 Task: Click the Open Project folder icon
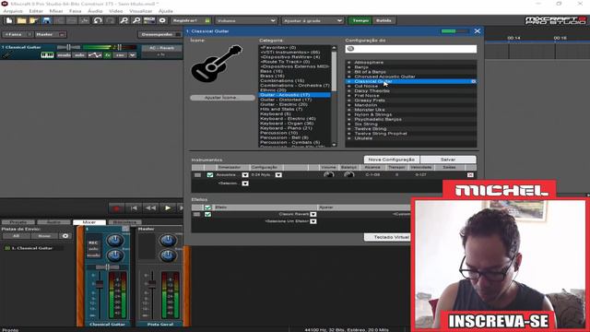pyautogui.click(x=21, y=20)
